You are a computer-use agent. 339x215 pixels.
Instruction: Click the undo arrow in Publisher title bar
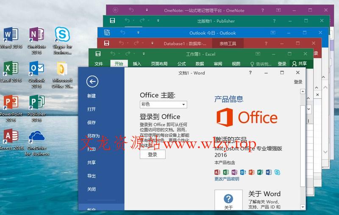pyautogui.click(x=127, y=20)
